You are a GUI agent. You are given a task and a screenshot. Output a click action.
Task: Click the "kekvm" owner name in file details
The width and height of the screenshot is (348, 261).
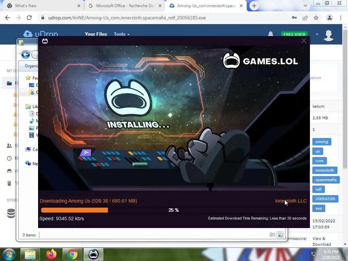click(x=318, y=106)
